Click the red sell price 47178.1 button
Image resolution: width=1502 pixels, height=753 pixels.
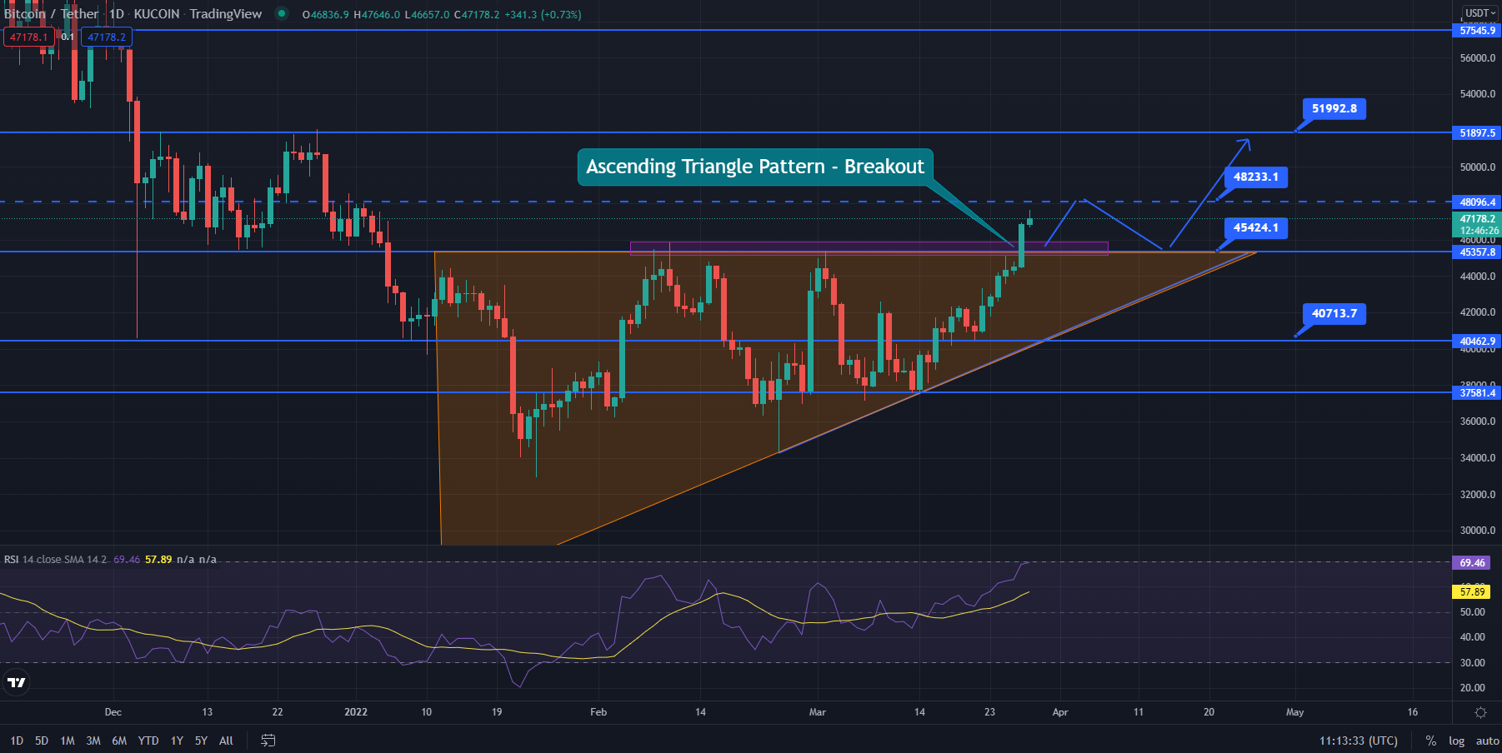(29, 37)
